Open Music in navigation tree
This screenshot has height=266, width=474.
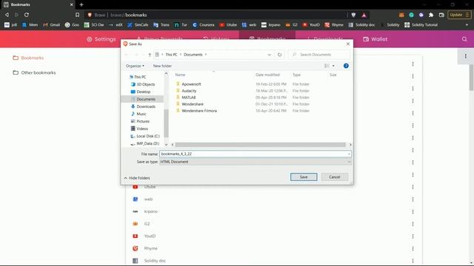pyautogui.click(x=141, y=114)
